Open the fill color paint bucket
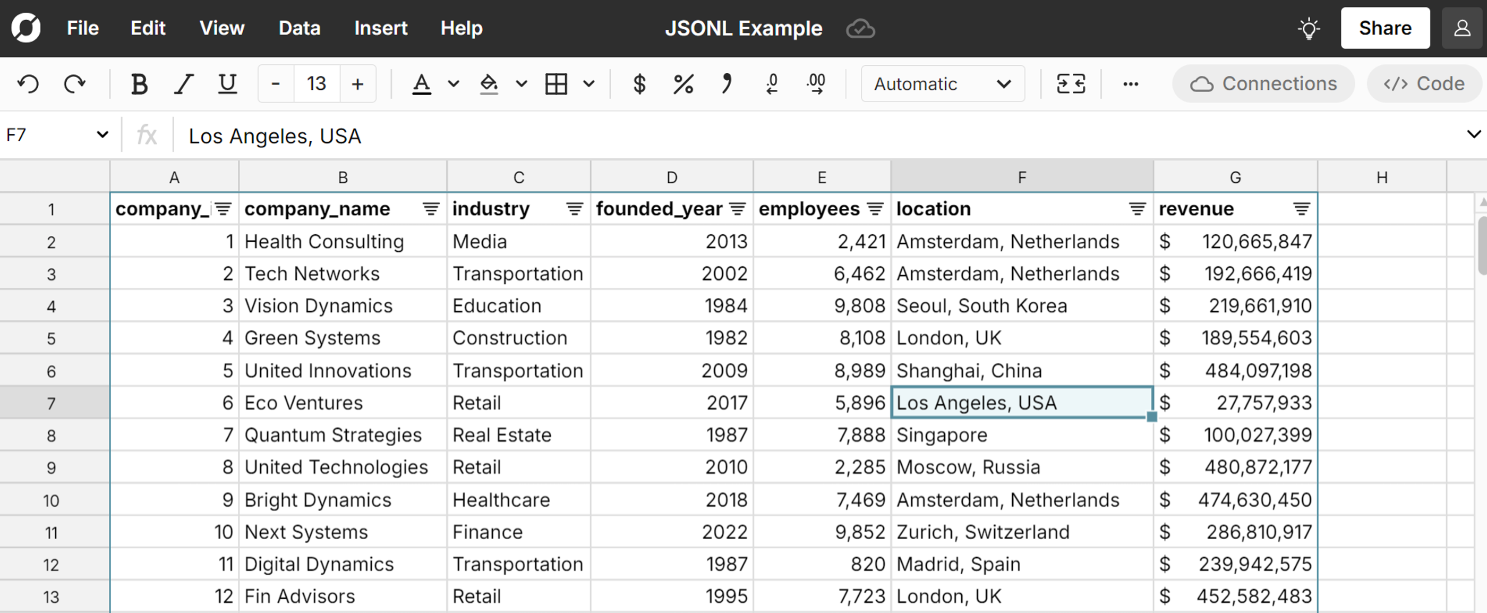The image size is (1487, 613). pos(489,84)
